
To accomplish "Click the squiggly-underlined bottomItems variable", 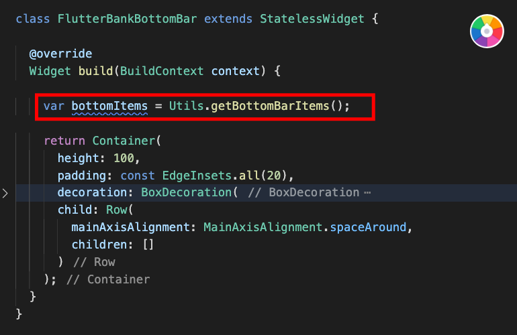I will tap(109, 107).
